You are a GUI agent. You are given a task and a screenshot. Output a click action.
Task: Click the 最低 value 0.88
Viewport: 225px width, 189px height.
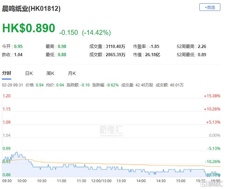(62, 55)
